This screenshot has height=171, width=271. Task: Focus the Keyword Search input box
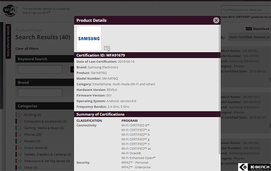click(x=40, y=69)
